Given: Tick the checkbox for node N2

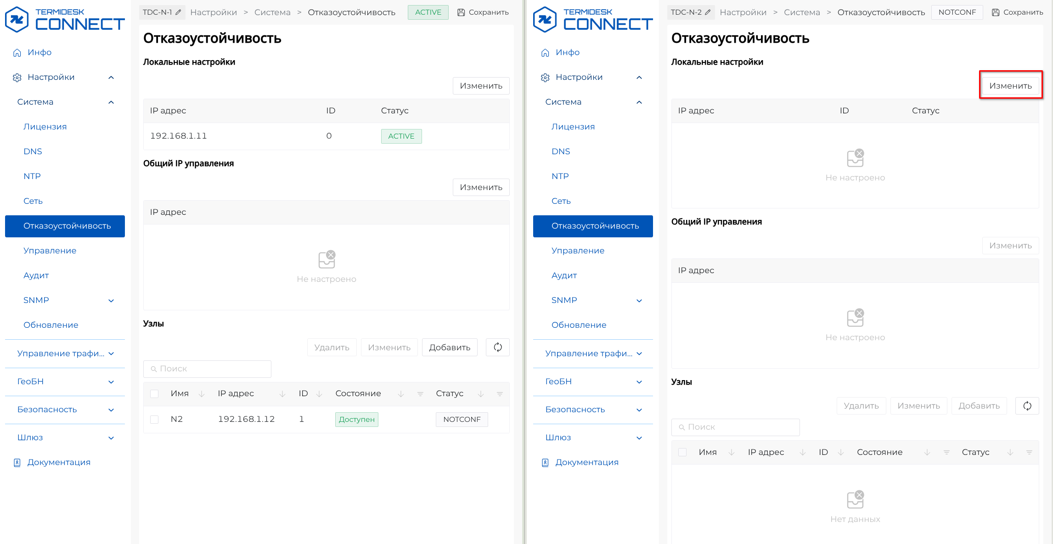Looking at the screenshot, I should 154,420.
